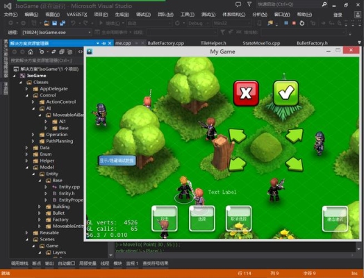Click the build-structure button at bottom right

335,219
